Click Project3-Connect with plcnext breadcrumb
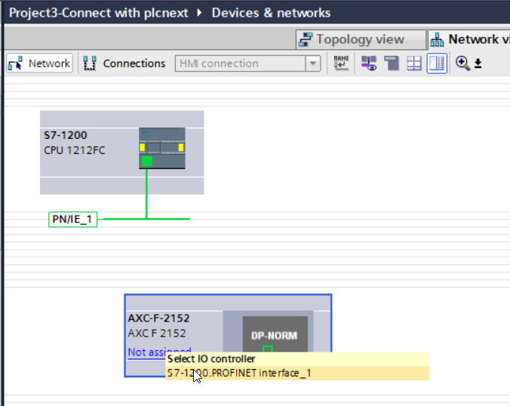This screenshot has width=510, height=406. coord(99,13)
